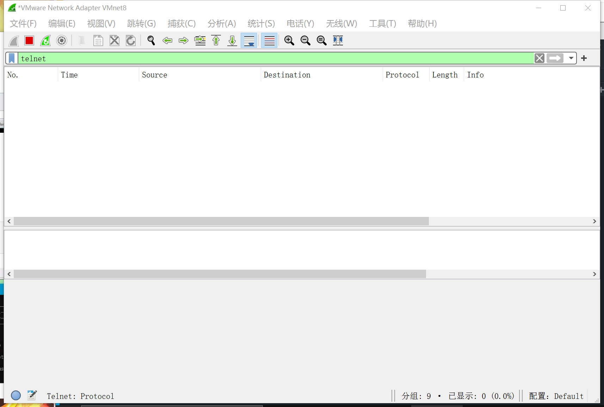Click the Open capture file icon

point(81,40)
